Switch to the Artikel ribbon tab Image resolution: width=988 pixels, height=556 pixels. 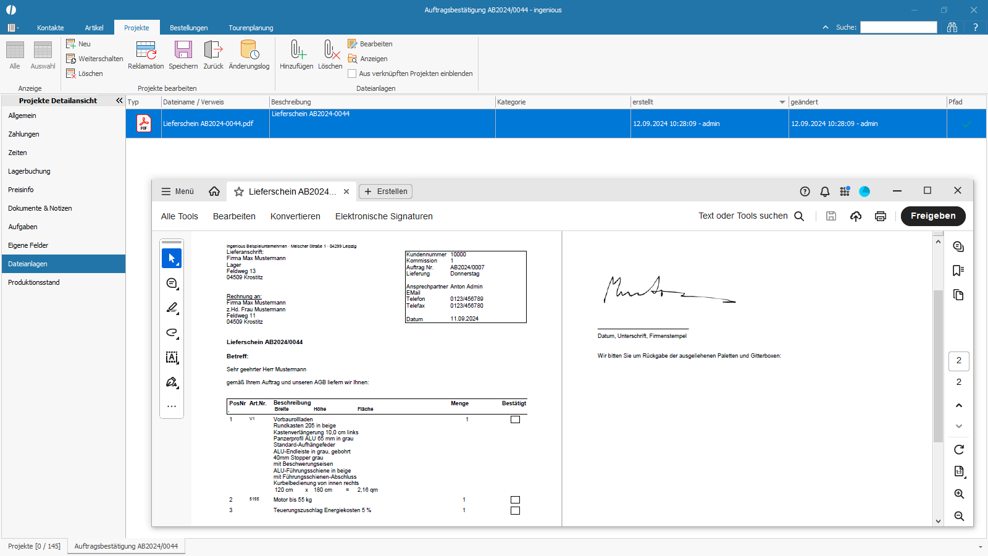coord(94,28)
